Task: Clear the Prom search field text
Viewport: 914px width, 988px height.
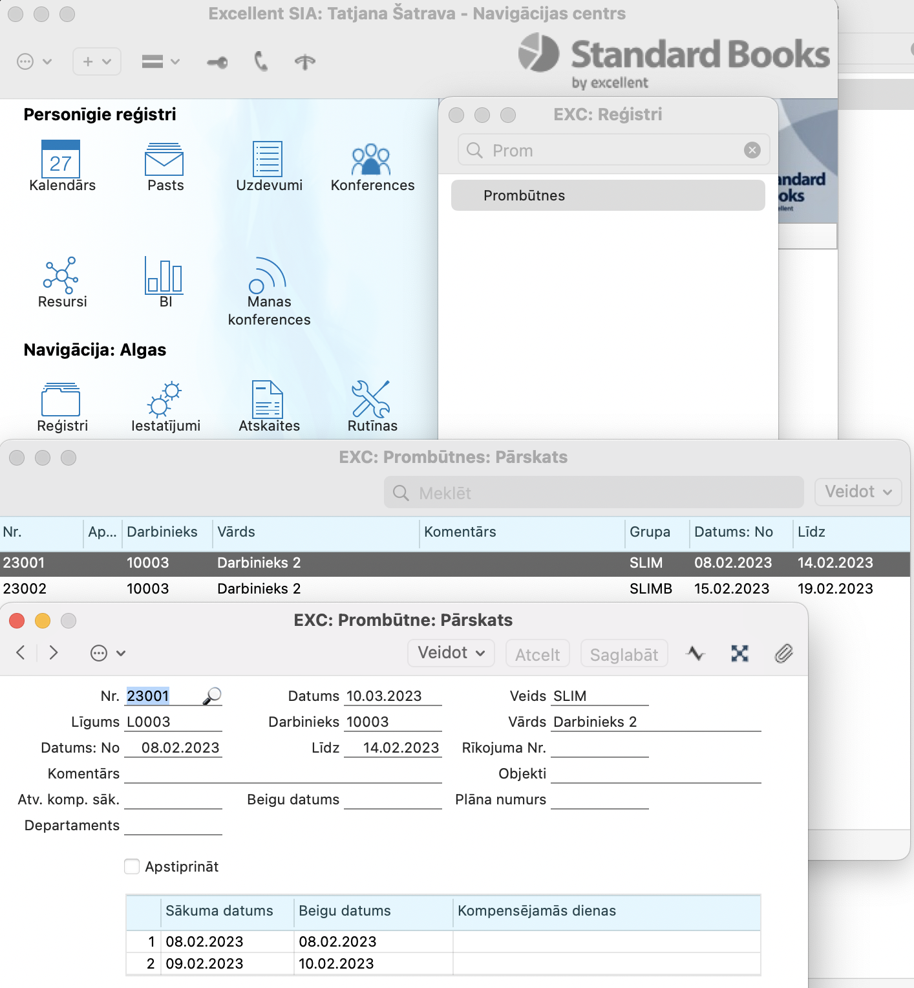Action: pos(752,150)
